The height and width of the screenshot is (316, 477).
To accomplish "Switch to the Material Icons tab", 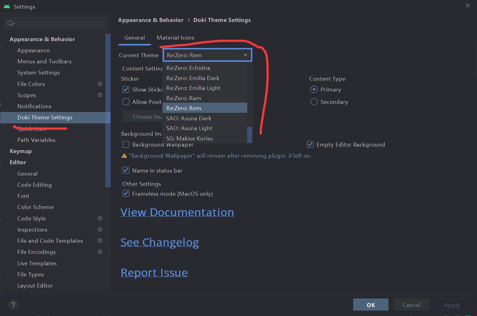I will 176,38.
